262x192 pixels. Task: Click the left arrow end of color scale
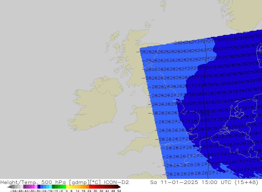point(9,187)
